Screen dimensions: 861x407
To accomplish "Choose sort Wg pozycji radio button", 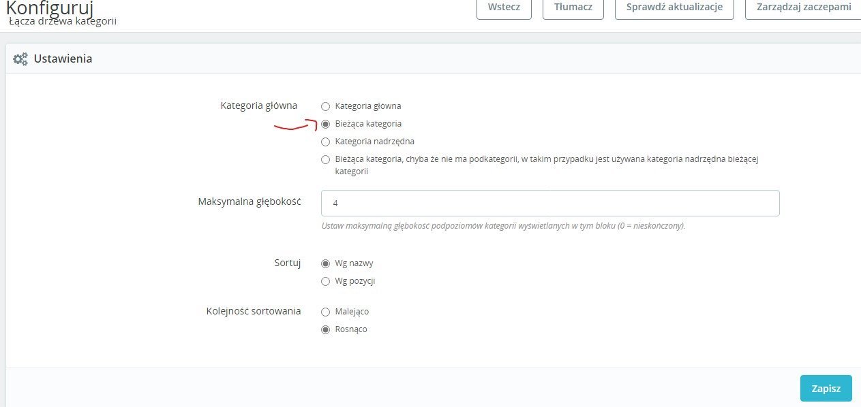I will click(x=325, y=281).
